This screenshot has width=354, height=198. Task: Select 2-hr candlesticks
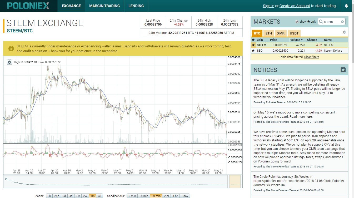167,196
